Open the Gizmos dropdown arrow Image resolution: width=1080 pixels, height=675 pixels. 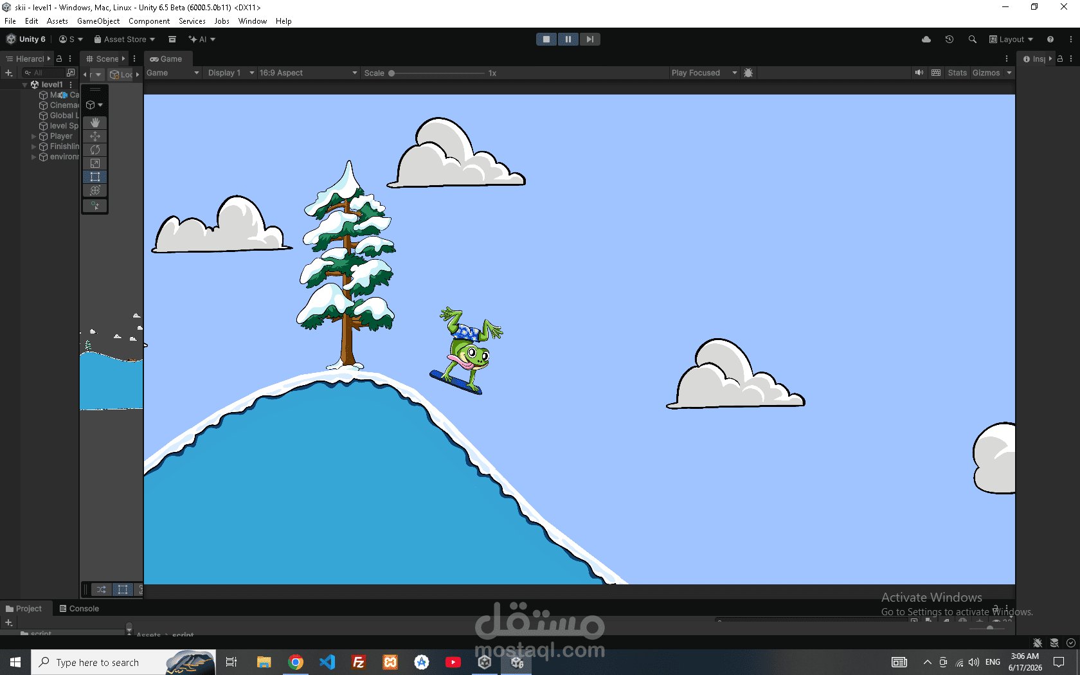pos(1009,73)
